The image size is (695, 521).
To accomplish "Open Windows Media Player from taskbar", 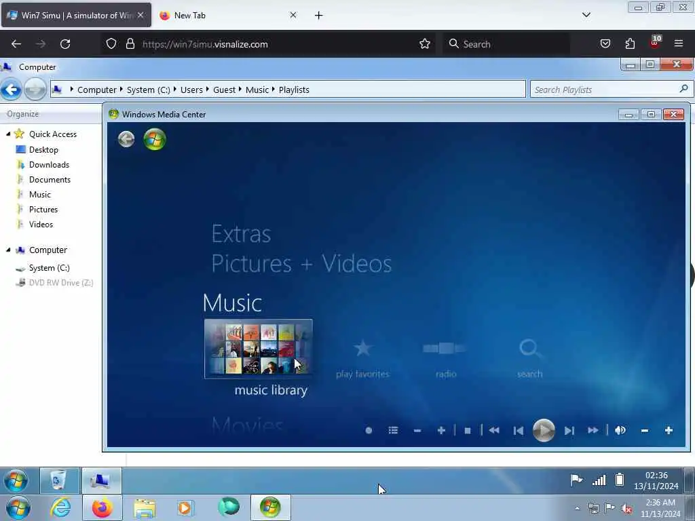I will pyautogui.click(x=185, y=507).
